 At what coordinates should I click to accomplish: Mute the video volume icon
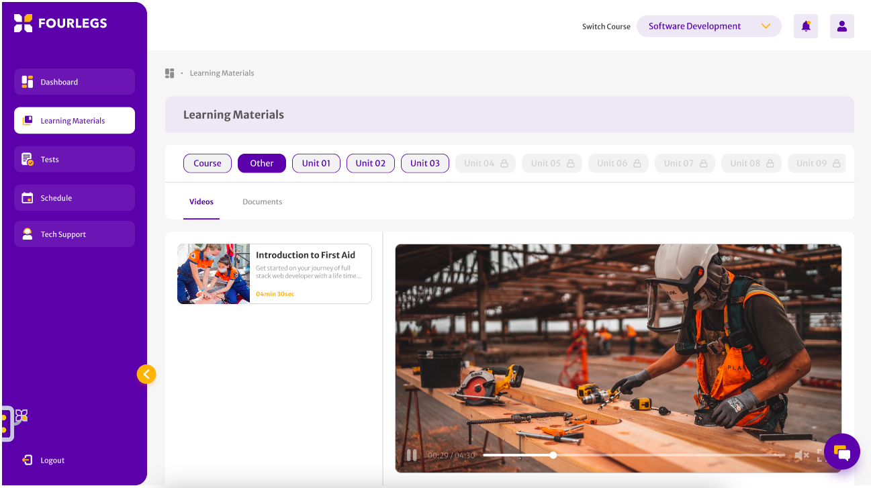(x=800, y=456)
